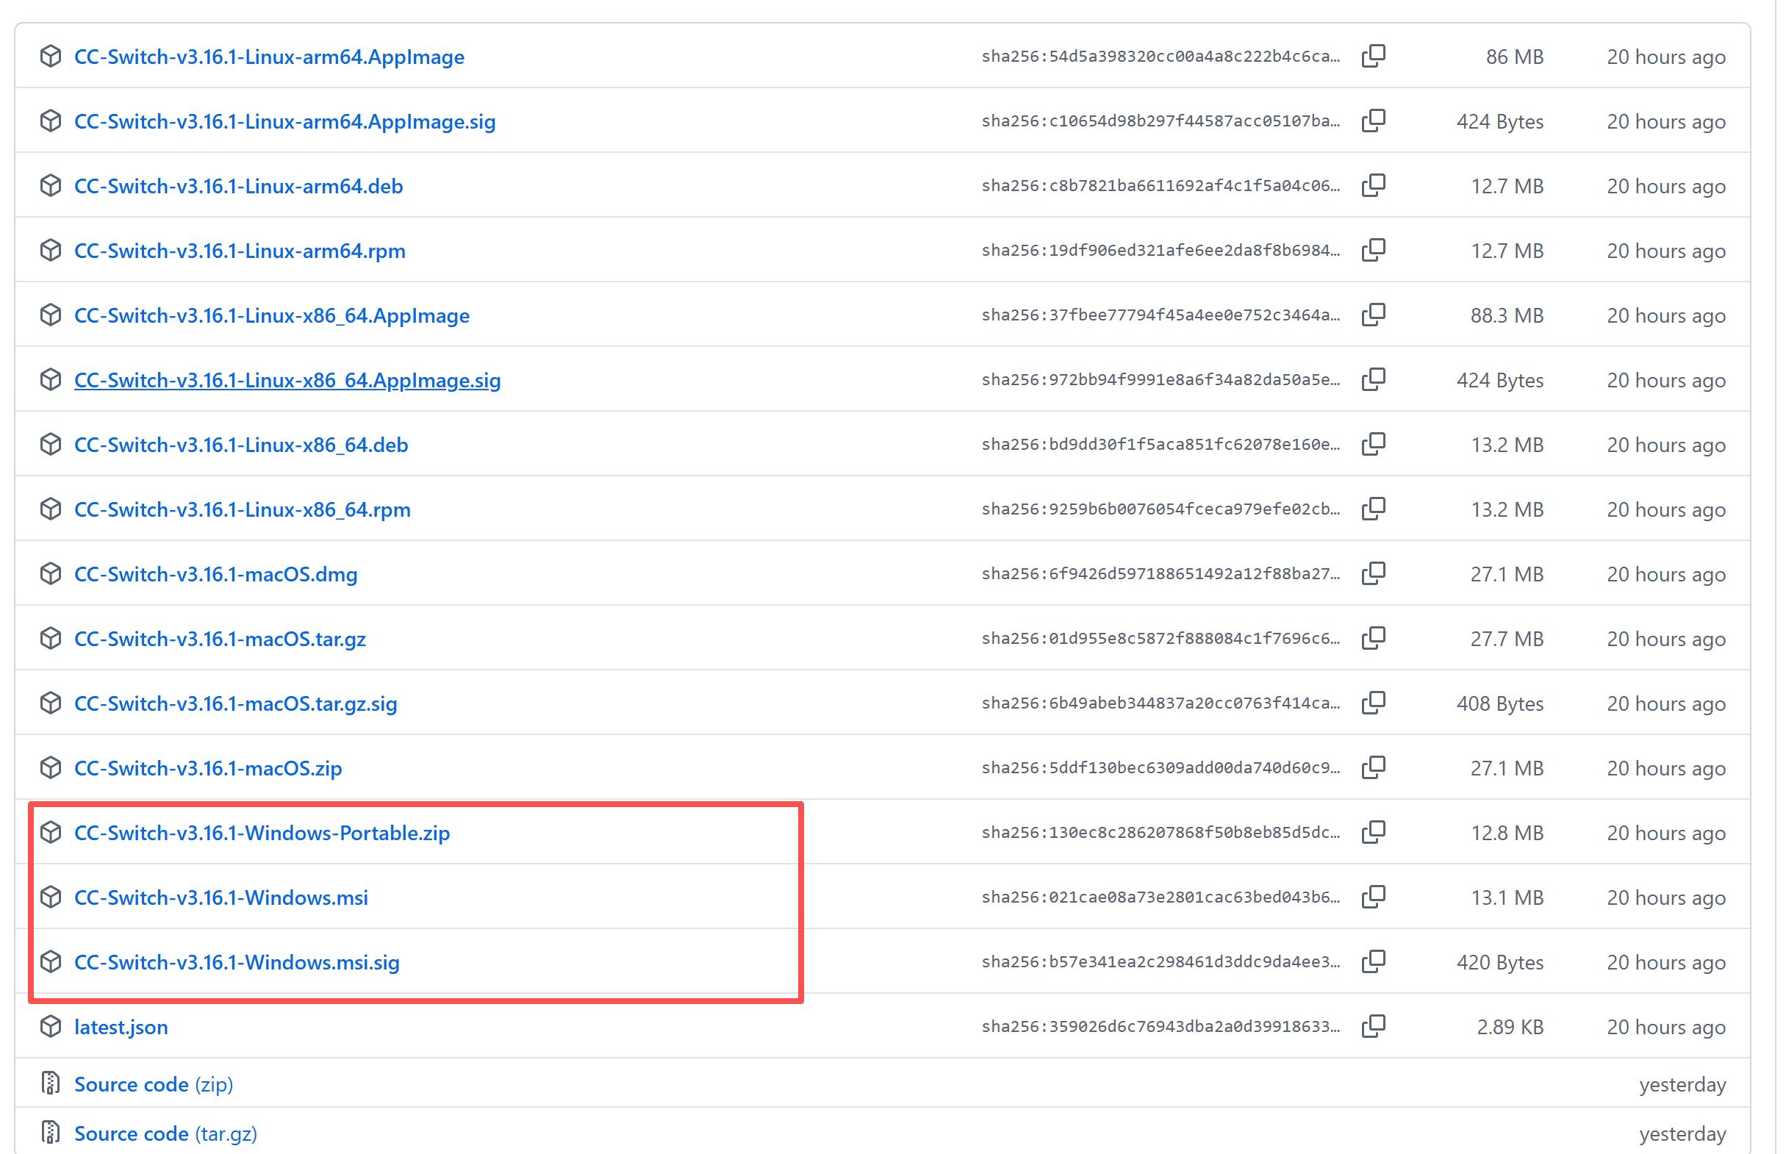Copy sha256 of Linux-x86_64.AppImage.sig

point(1373,379)
